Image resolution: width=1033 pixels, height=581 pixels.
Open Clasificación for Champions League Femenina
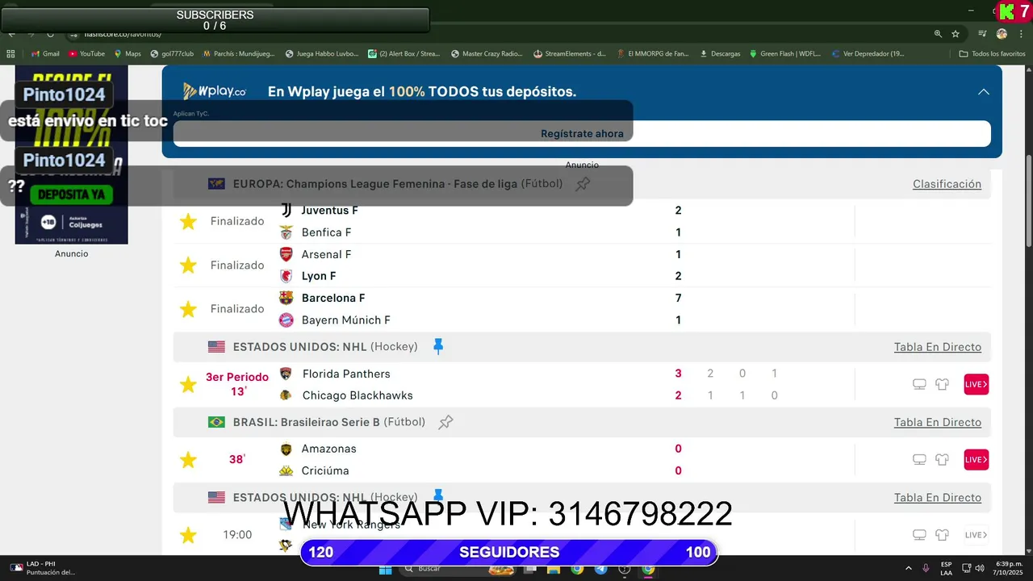coord(947,184)
